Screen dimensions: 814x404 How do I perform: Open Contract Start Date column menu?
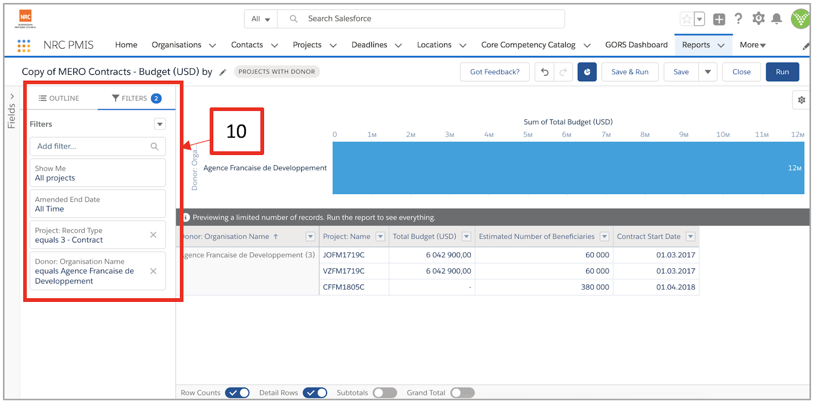pos(690,237)
